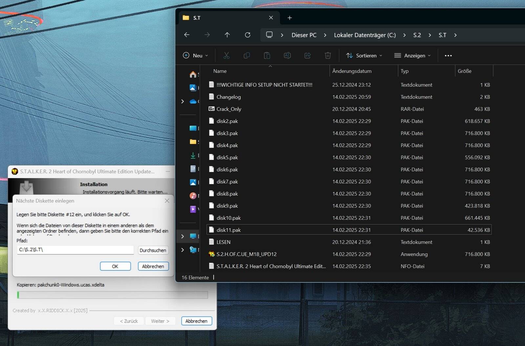
Task: Select the disk2.pak file
Action: click(349, 121)
